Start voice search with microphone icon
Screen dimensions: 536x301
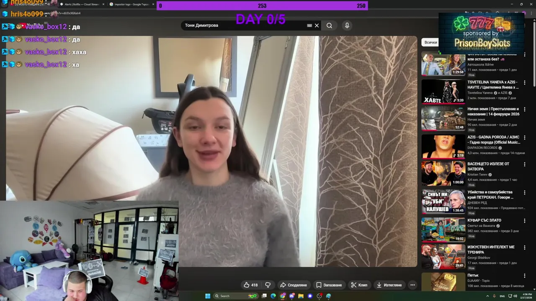pos(347,26)
